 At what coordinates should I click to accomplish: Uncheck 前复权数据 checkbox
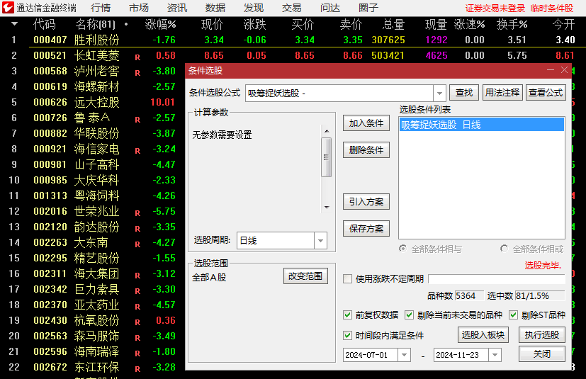click(348, 315)
